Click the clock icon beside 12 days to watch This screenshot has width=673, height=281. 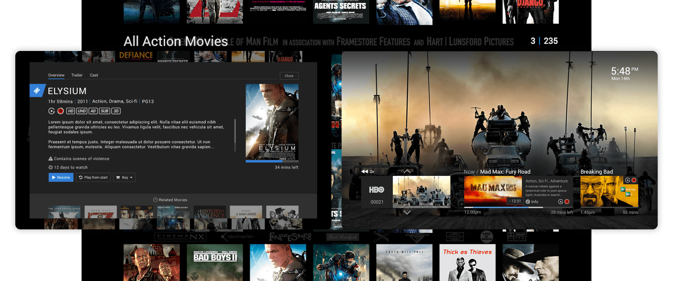pos(50,167)
